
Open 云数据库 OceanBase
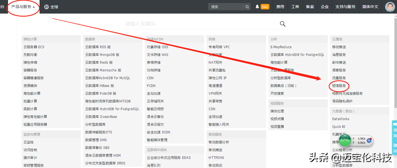click(x=101, y=117)
